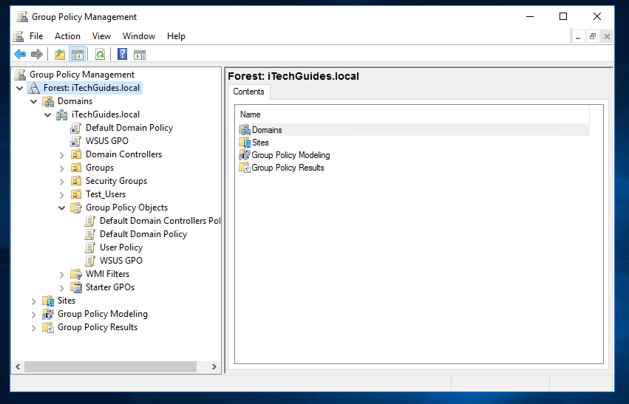Select WSUS GPO under Group Policy Objects
Viewport: 629px width, 404px height.
tap(121, 261)
